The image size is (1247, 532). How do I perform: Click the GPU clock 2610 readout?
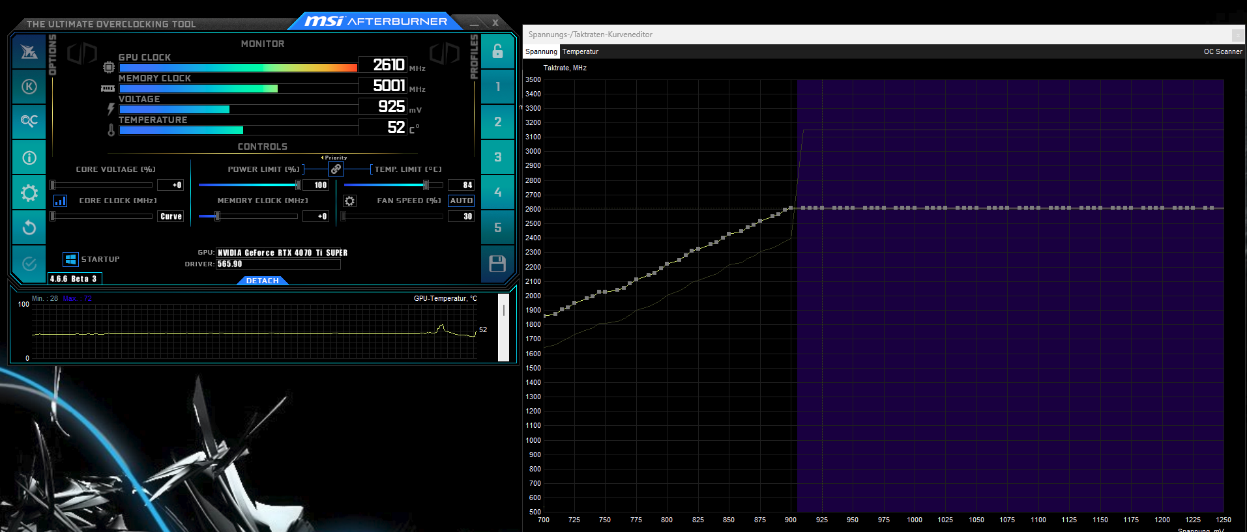click(x=383, y=64)
